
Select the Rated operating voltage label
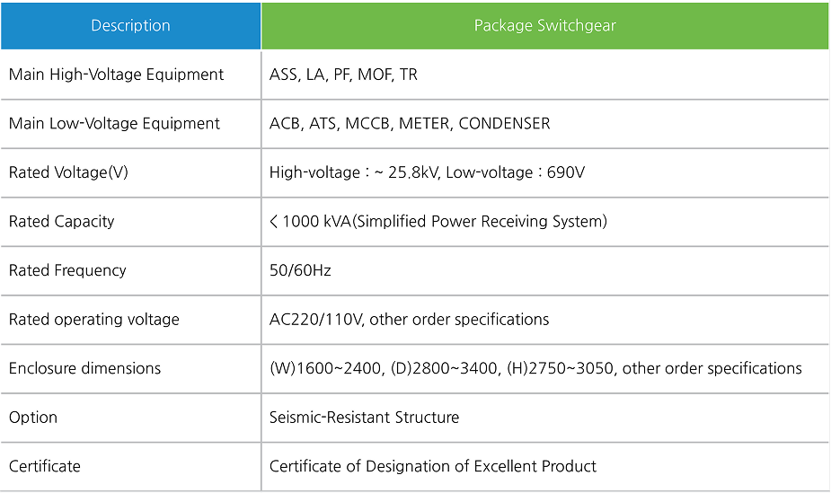[93, 320]
